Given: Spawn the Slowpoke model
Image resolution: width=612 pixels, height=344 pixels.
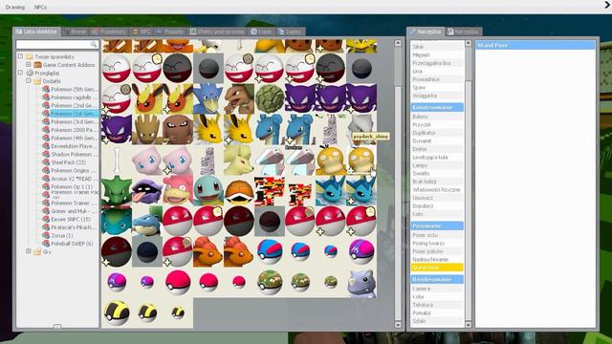Looking at the screenshot, I should click(178, 191).
